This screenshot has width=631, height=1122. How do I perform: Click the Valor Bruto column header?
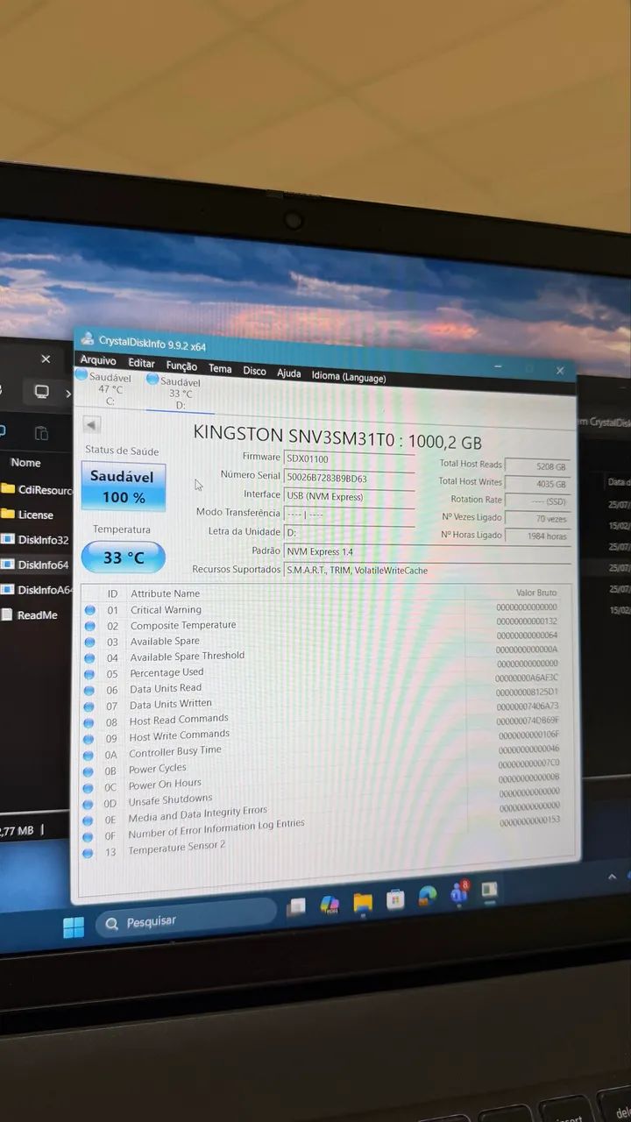click(536, 593)
